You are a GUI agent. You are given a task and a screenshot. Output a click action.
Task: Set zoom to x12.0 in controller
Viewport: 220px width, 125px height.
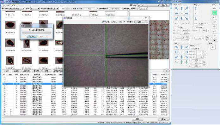(214, 36)
